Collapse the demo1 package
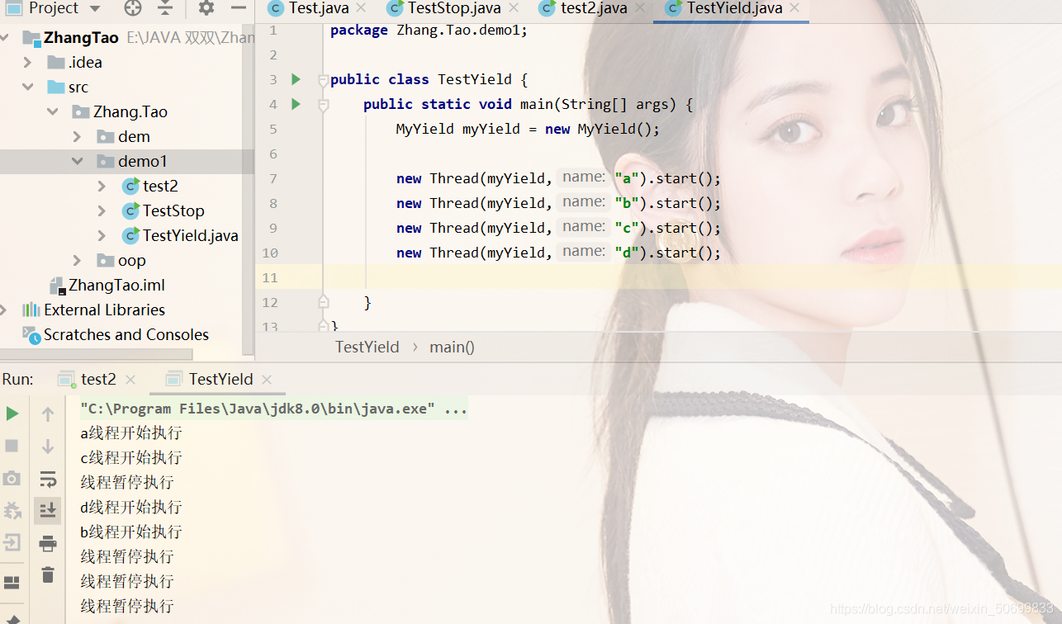 point(78,161)
